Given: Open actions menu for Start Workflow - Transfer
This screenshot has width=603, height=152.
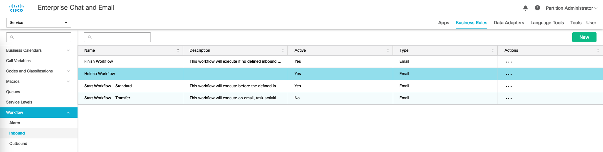Looking at the screenshot, I should (x=509, y=98).
